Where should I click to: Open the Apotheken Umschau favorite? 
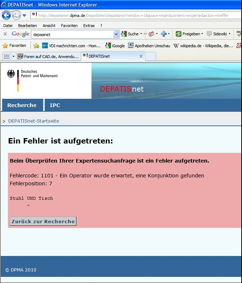tap(149, 46)
